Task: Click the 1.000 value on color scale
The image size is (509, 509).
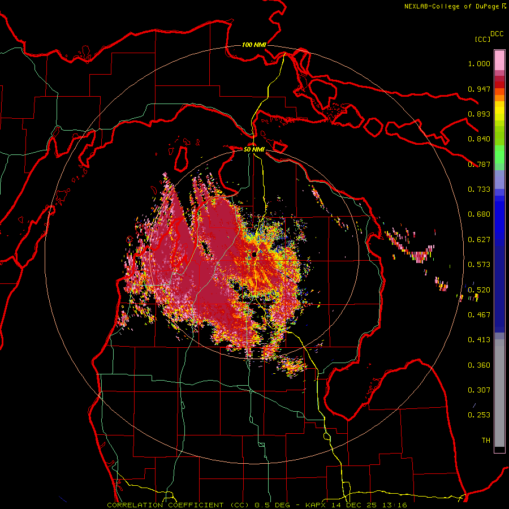Action: [x=479, y=63]
